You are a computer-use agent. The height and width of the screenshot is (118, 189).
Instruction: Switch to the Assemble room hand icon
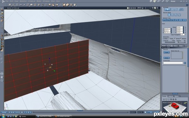click(x=151, y=1)
